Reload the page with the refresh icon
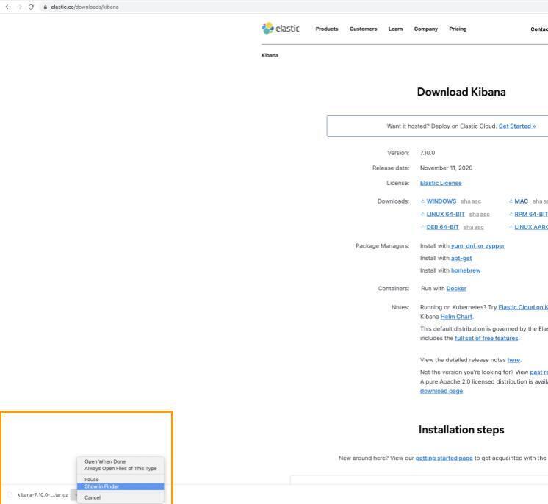Screen dimensions: 548x504 point(31,7)
